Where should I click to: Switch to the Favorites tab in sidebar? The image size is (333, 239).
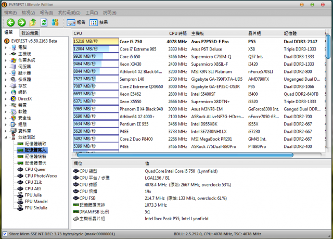point(30,33)
